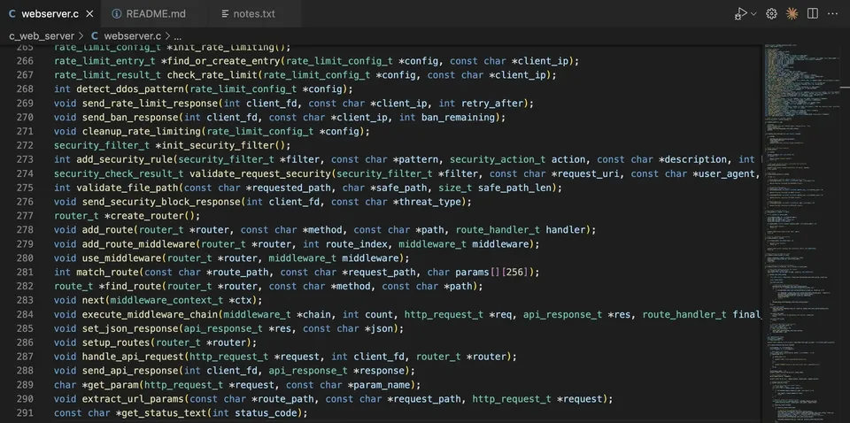Click on cleanup_rate_limiting function name

142,131
